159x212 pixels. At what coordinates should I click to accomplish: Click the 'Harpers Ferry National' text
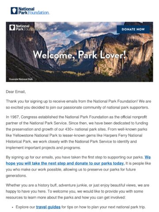[123, 136]
